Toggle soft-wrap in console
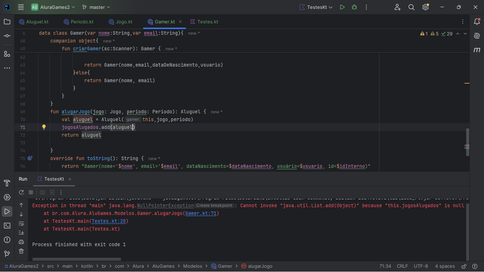Screen dimensions: 484x272 [x=21, y=223]
